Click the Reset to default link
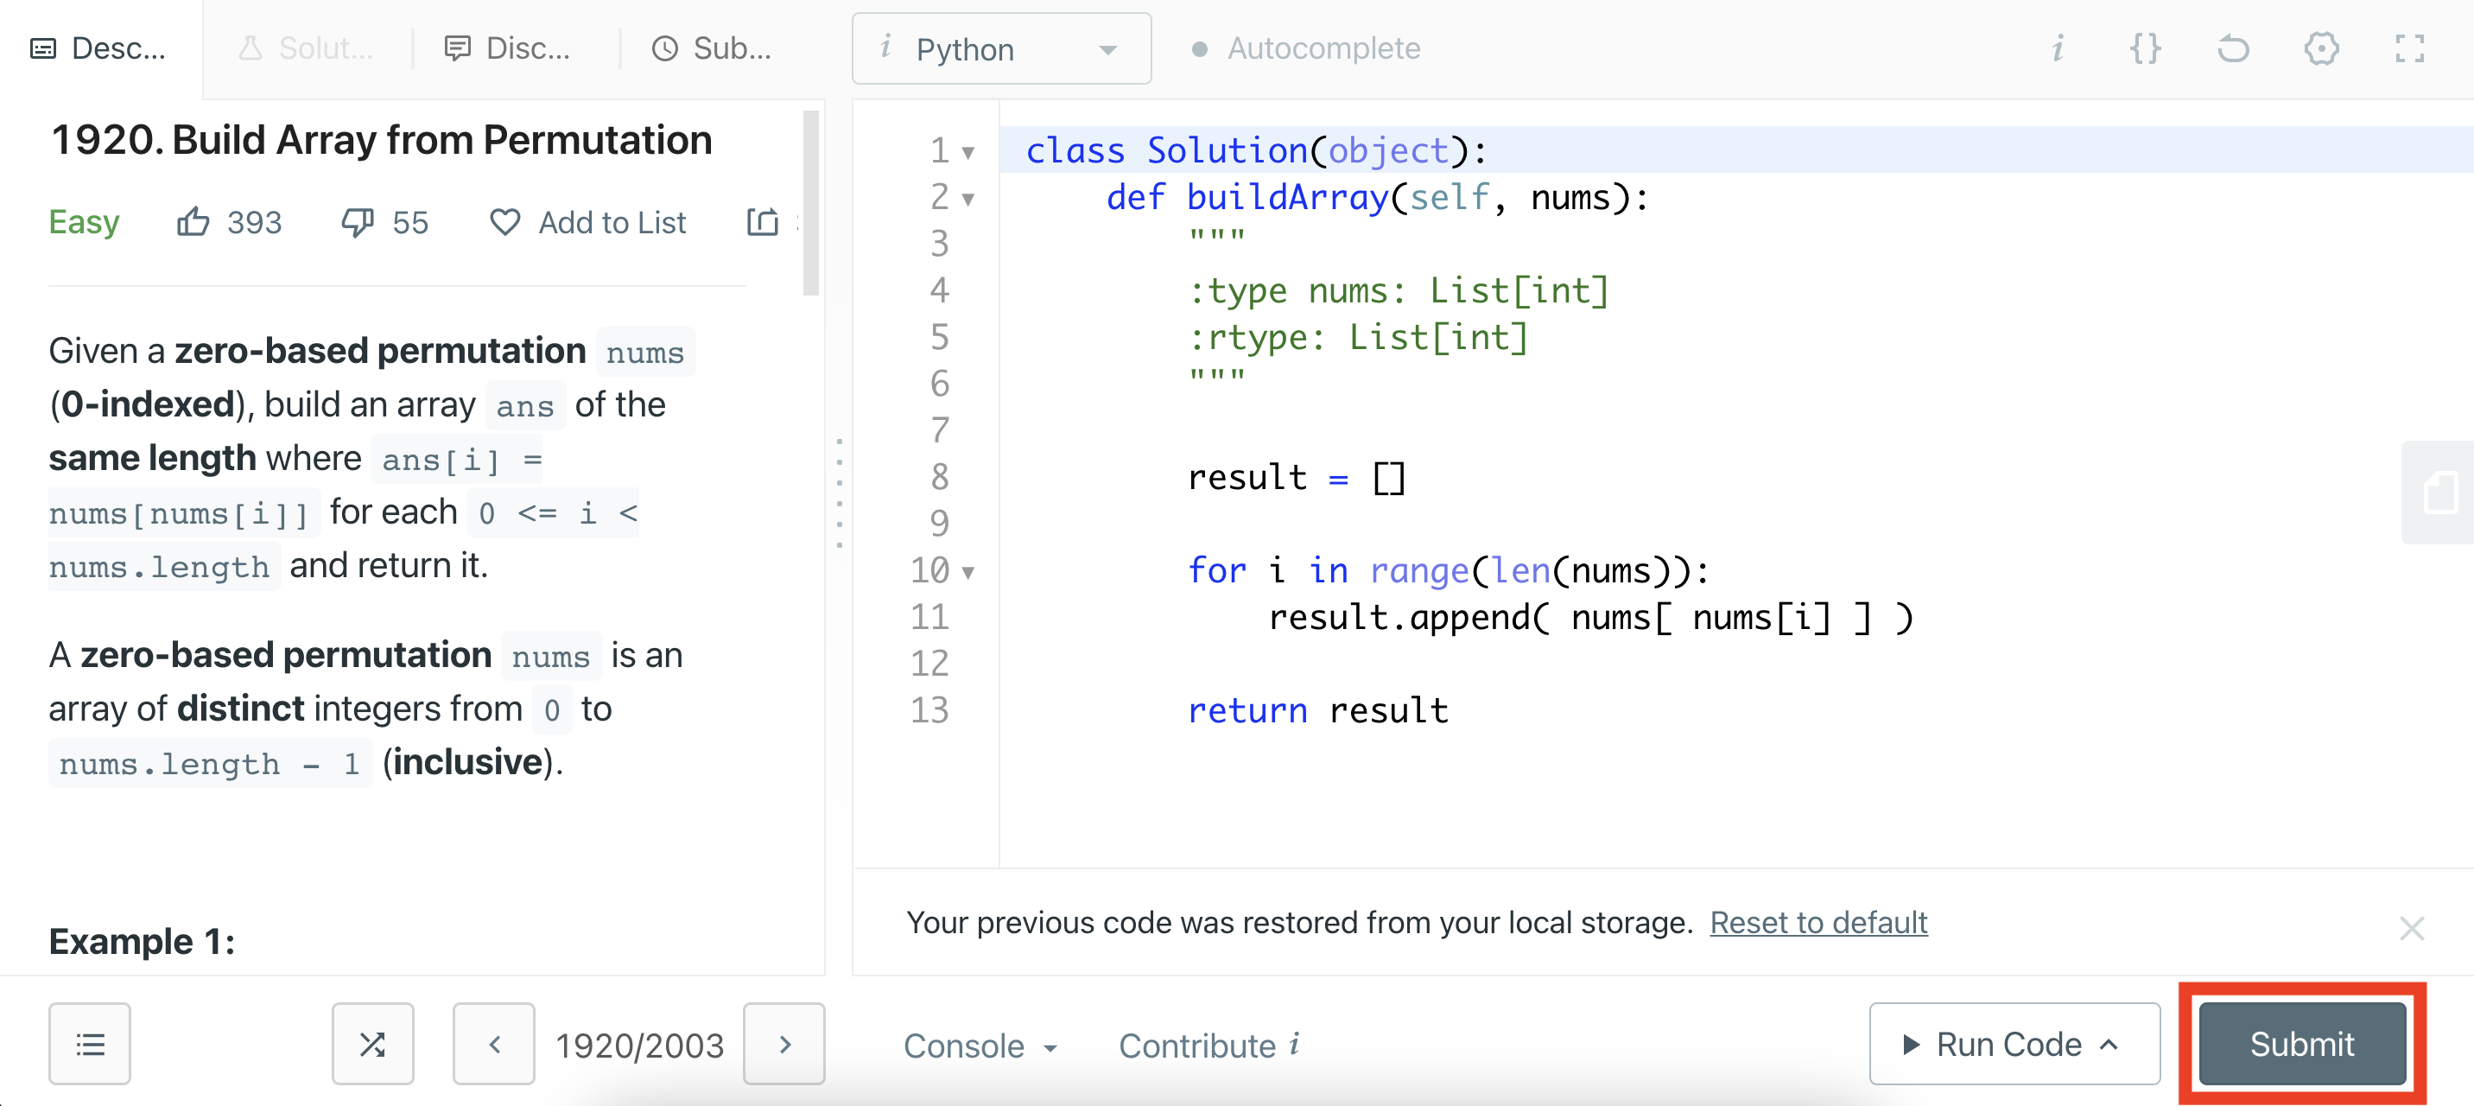Viewport: 2474px width, 1106px height. coord(1817,923)
